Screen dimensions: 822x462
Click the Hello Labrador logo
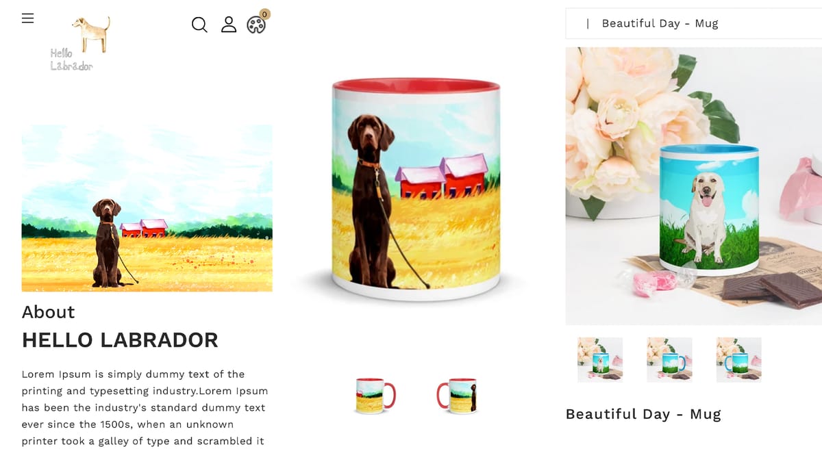click(80, 44)
